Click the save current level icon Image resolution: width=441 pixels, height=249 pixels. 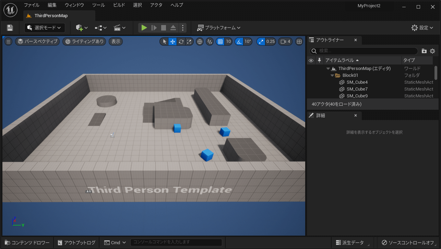(10, 28)
